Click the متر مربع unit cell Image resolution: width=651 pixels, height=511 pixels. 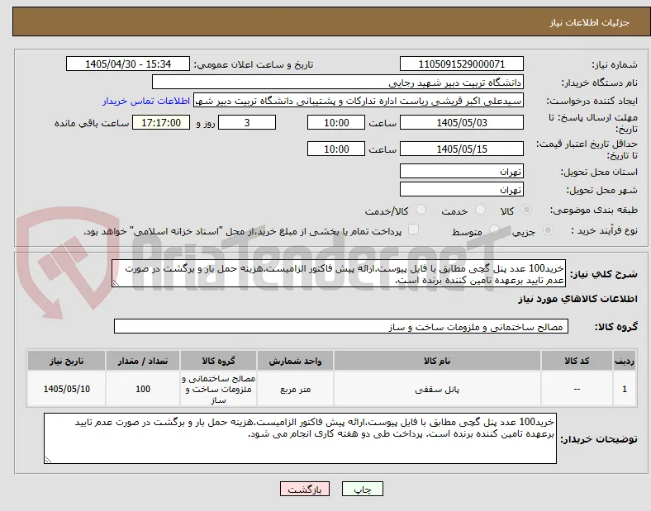pyautogui.click(x=295, y=389)
